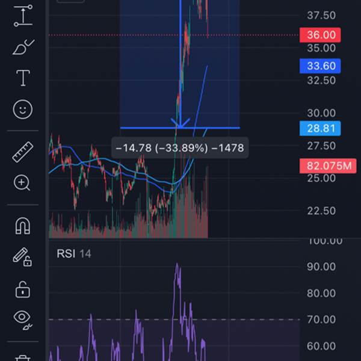The image size is (361, 361).
Task: Toggle lock all drawings padlock
Action: coord(23,289)
